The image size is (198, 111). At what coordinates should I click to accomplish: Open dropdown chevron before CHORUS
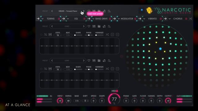170,19
